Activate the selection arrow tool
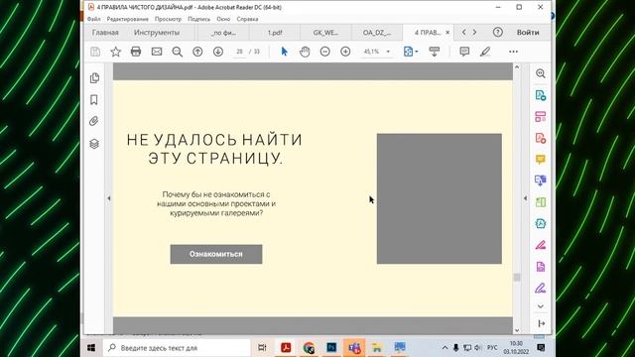This screenshot has width=635, height=357. (285, 52)
